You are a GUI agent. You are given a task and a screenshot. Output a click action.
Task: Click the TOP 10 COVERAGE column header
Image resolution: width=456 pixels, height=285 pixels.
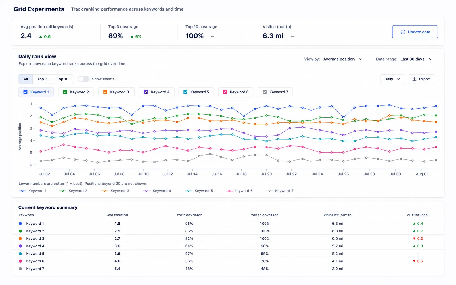coord(265,215)
